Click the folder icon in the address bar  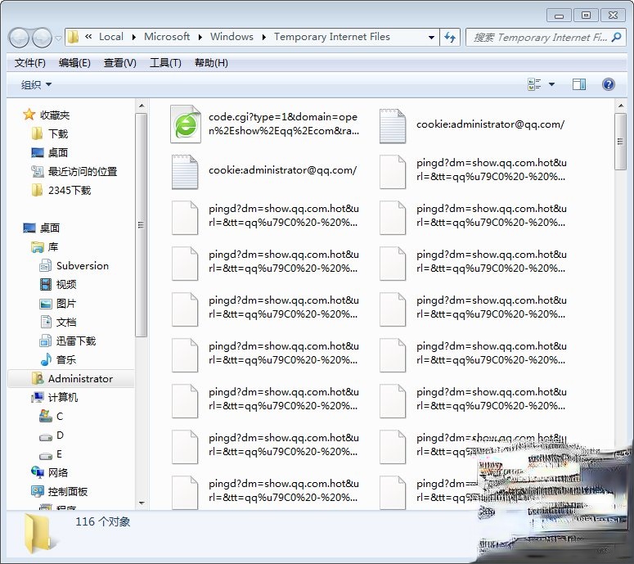(x=73, y=37)
